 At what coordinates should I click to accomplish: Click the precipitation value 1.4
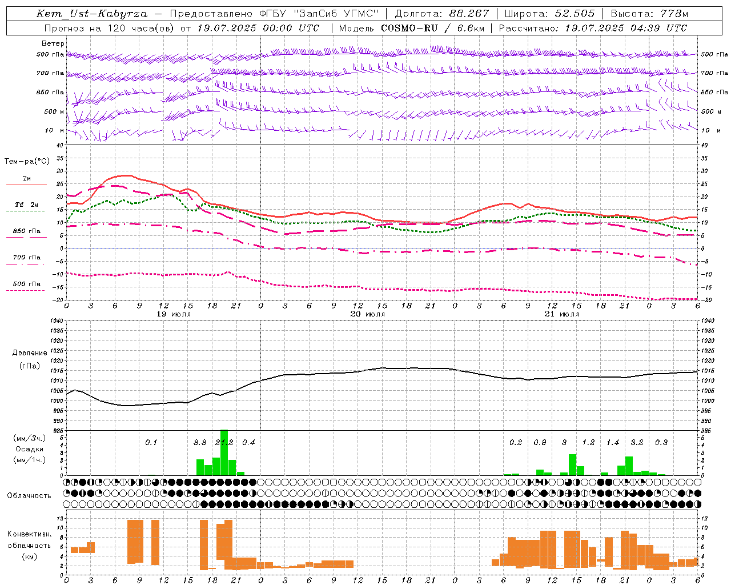[x=613, y=443]
